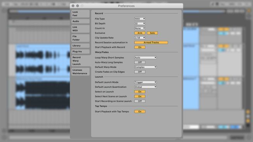This screenshot has width=253, height=142.
Task: Open the Loop/Warp Short Samples Auto dropdown
Action: [x=146, y=58]
